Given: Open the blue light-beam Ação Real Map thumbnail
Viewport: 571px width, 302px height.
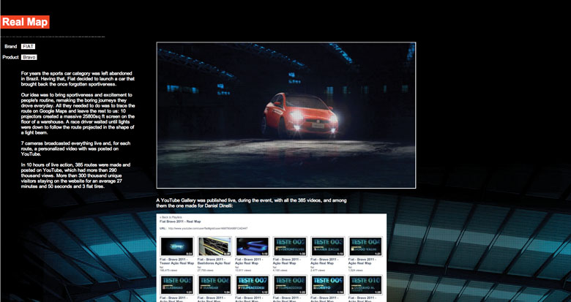Looking at the screenshot, I should [x=253, y=246].
